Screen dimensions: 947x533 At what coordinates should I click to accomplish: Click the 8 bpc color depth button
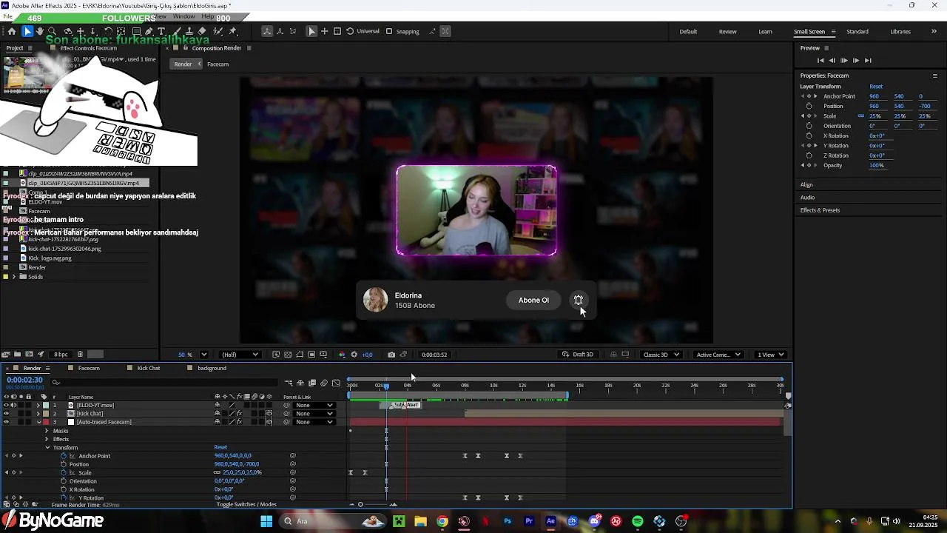point(61,355)
